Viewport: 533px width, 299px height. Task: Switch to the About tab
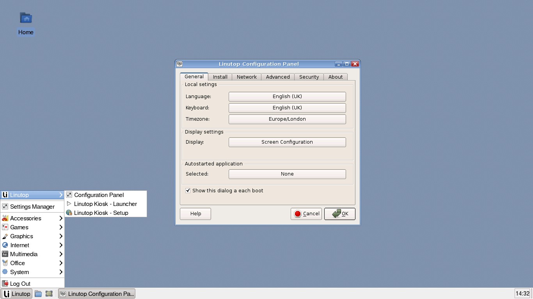336,77
